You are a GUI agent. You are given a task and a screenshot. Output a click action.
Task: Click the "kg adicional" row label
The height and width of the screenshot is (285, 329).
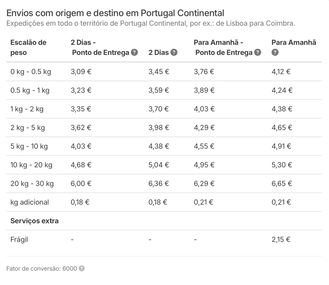(x=29, y=202)
